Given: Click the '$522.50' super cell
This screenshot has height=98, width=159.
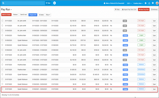Looking at the screenshot, I should [97, 35].
